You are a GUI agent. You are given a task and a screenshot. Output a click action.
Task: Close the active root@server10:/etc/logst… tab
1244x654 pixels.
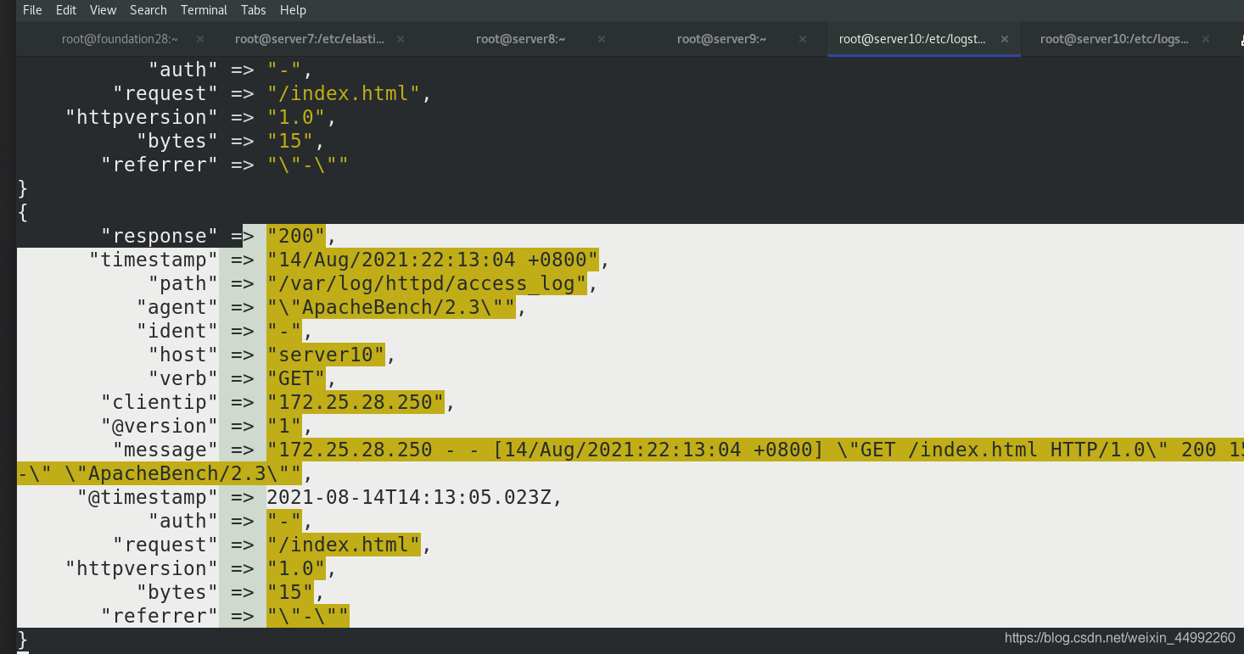point(1005,39)
